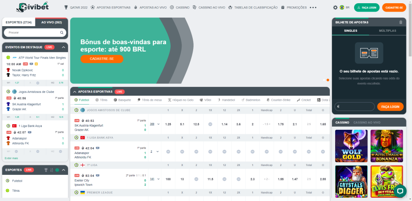The image size is (412, 201).
Task: Switch to the Ao Vivo (262) tab
Action: point(51,23)
